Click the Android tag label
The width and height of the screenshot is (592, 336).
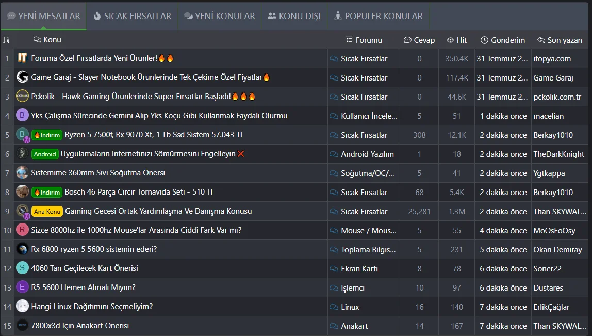[x=44, y=154]
